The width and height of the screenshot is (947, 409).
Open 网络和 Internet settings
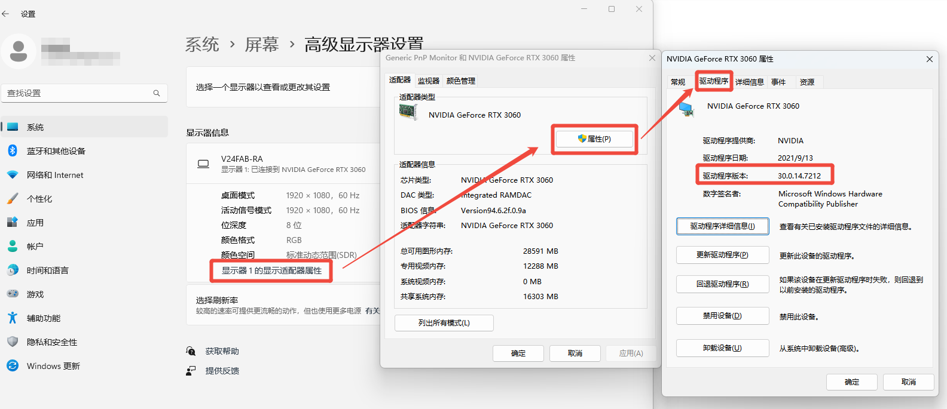[55, 175]
